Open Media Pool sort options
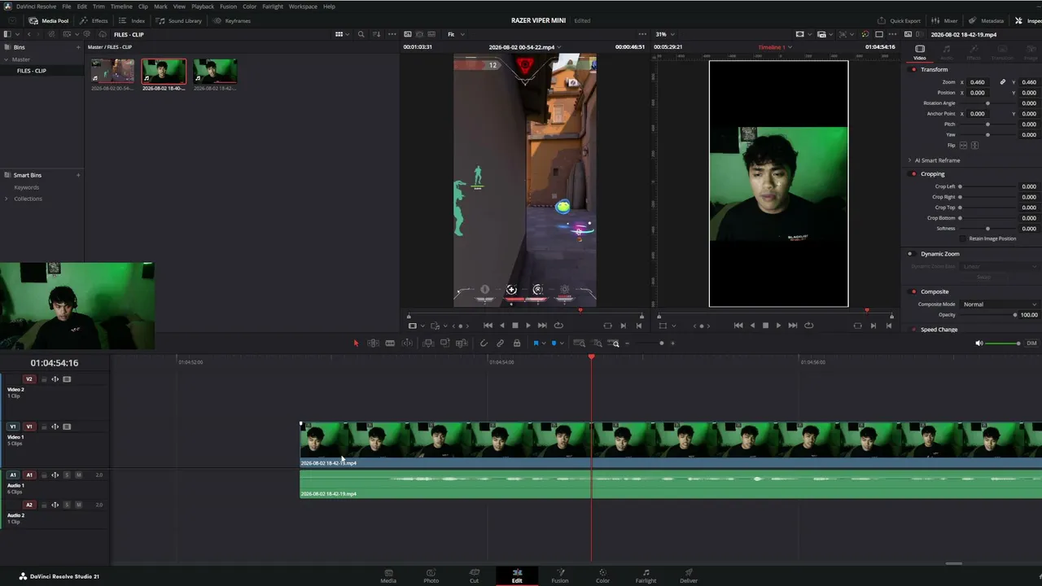Screen dimensions: 1042x586 coord(375,34)
